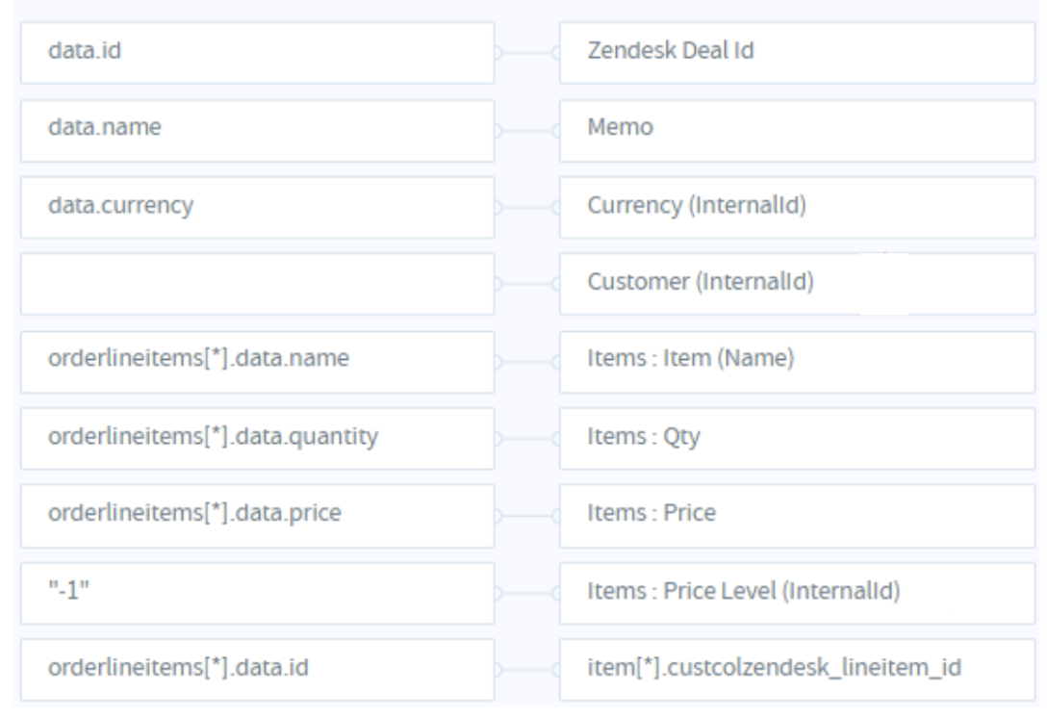Edit the orderlineitems[*].data.id source field
Screen dimensions: 1047x718
click(257, 670)
